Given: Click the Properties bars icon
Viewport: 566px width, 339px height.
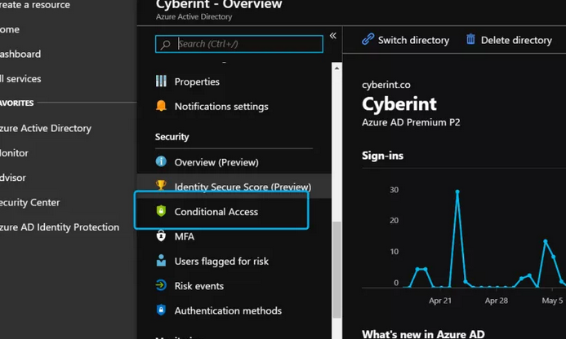Looking at the screenshot, I should pos(161,81).
